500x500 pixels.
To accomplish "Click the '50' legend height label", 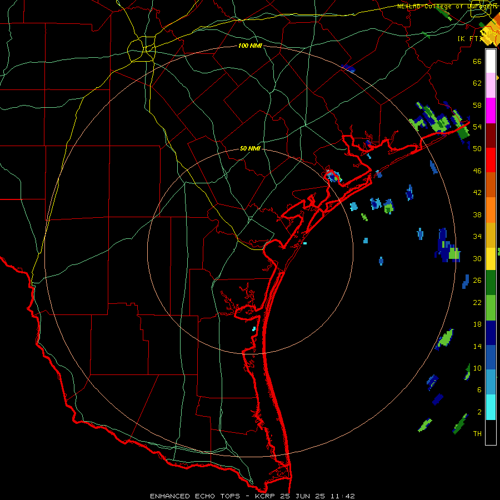I will [x=477, y=148].
